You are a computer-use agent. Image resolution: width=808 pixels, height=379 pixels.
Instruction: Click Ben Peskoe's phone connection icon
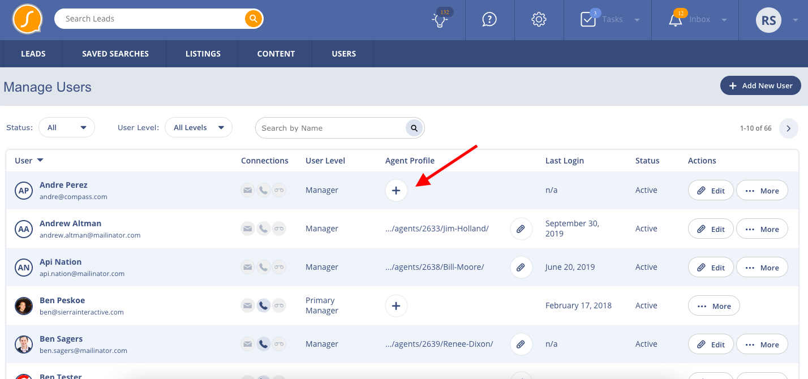point(263,306)
